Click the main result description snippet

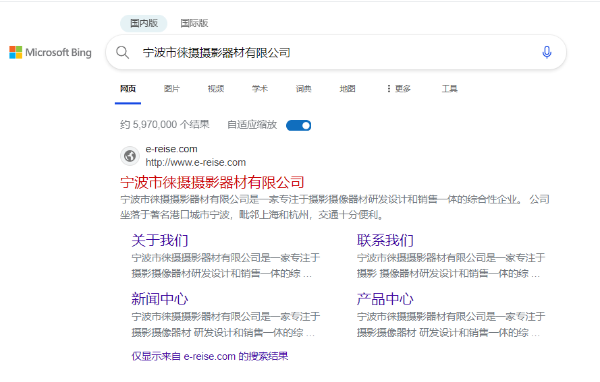tap(335, 207)
